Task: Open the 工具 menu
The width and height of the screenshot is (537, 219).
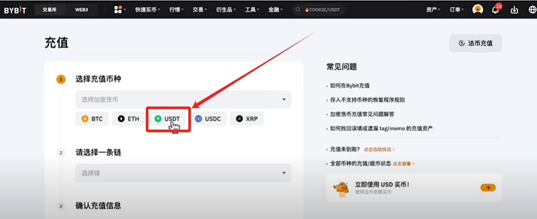Action: point(253,10)
